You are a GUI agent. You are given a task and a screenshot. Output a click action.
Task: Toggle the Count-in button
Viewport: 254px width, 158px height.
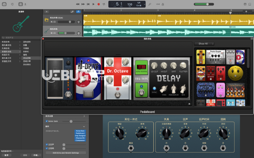click(158, 4)
